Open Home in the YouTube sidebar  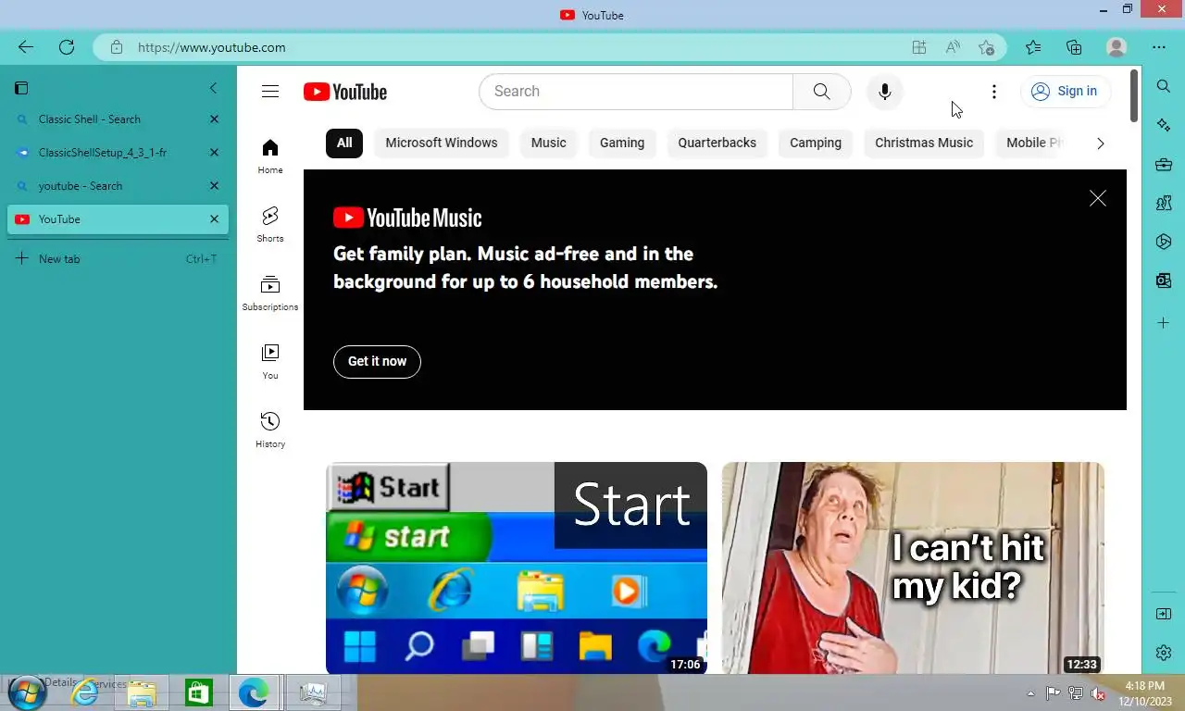270,156
